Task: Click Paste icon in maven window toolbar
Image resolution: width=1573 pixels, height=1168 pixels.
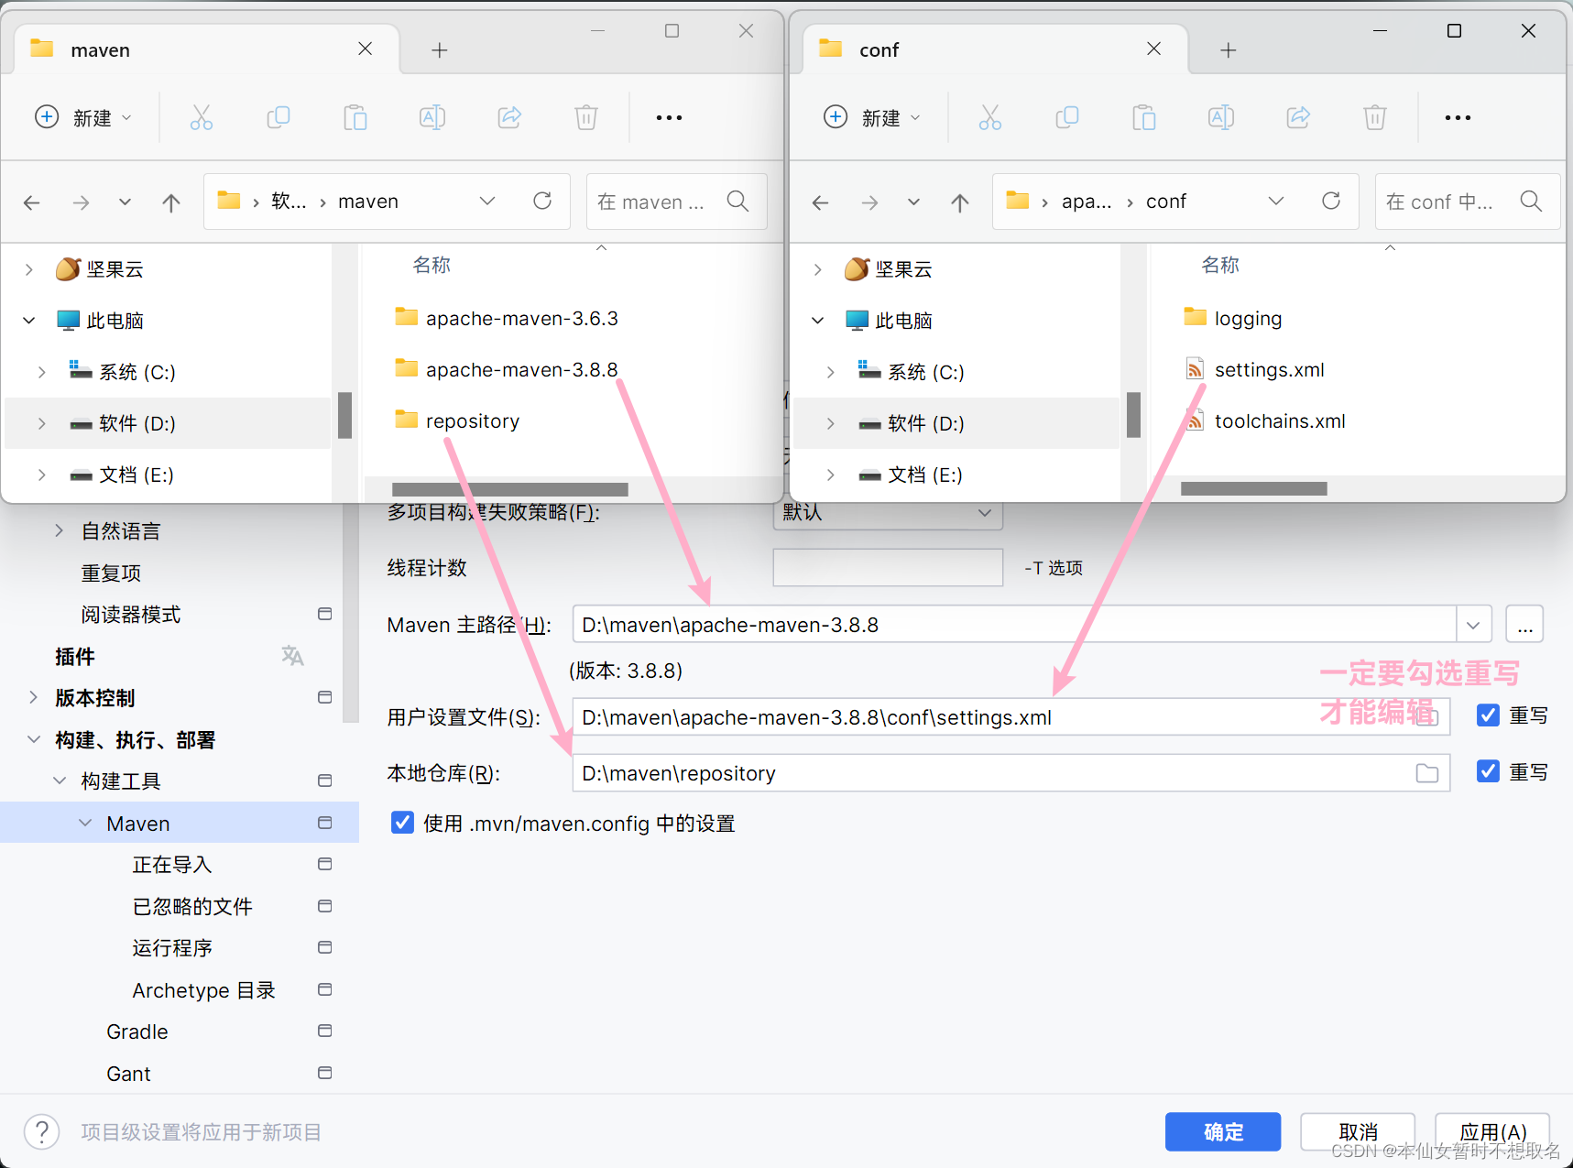Action: pyautogui.click(x=355, y=117)
